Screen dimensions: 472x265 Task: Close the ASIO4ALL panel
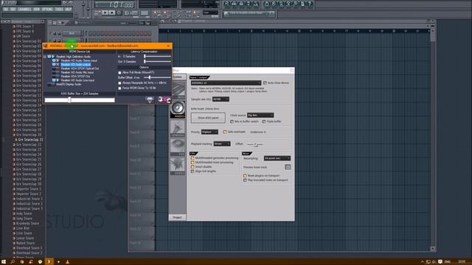click(x=168, y=46)
